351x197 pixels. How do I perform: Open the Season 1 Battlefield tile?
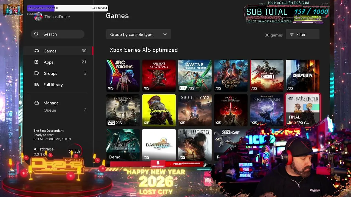tap(267, 76)
